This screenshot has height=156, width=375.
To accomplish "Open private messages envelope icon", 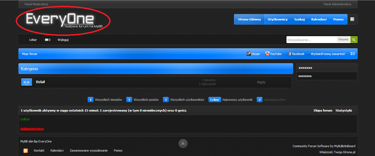I will pyautogui.click(x=47, y=40).
